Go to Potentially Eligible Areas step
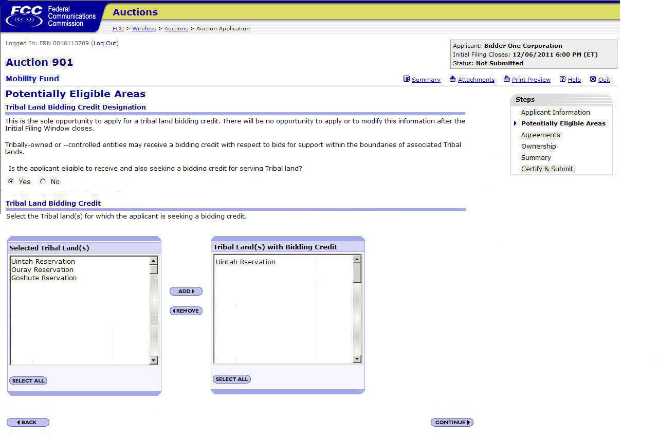The height and width of the screenshot is (436, 658). pyautogui.click(x=563, y=123)
